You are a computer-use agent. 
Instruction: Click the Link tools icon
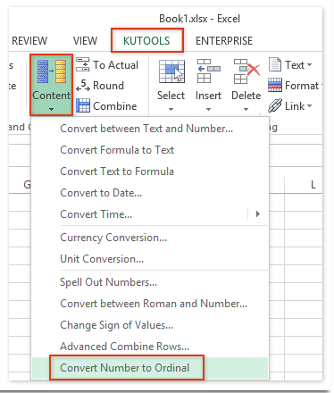tap(275, 105)
